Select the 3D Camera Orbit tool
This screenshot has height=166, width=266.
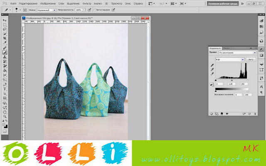click(5, 107)
